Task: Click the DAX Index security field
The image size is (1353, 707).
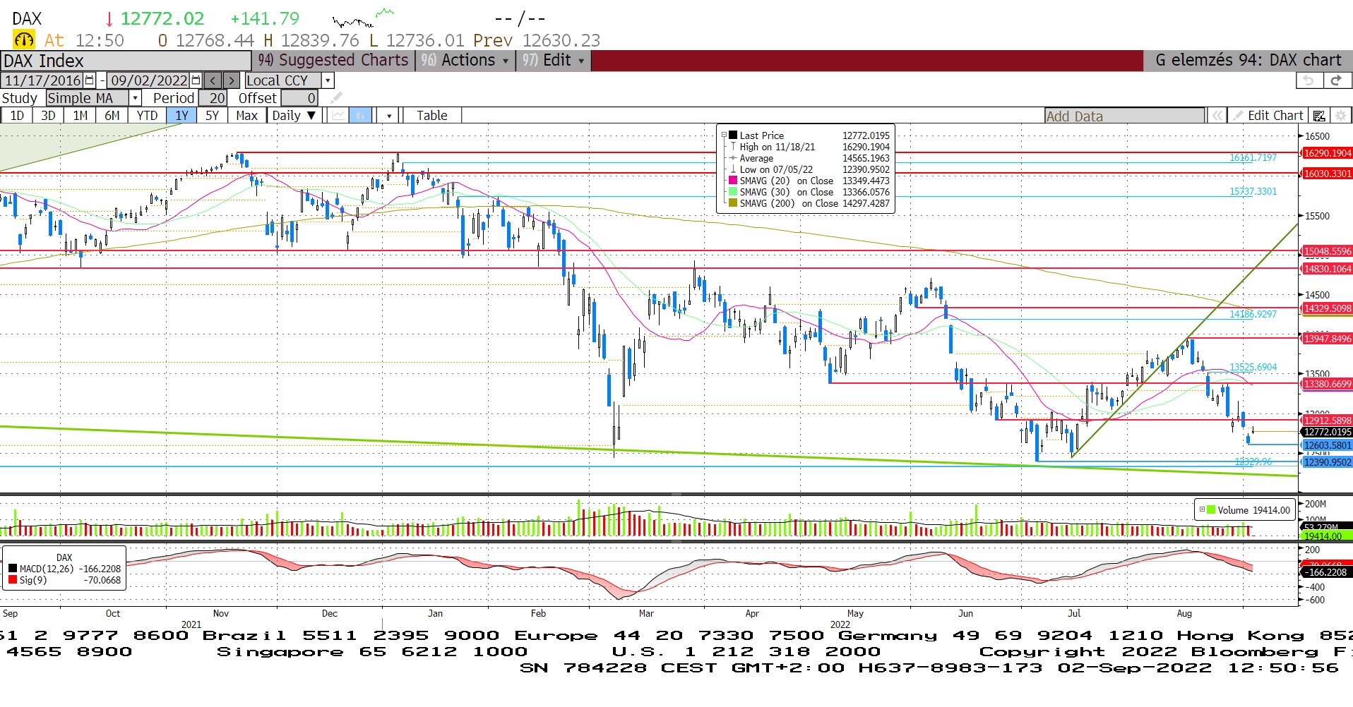Action: (x=126, y=61)
